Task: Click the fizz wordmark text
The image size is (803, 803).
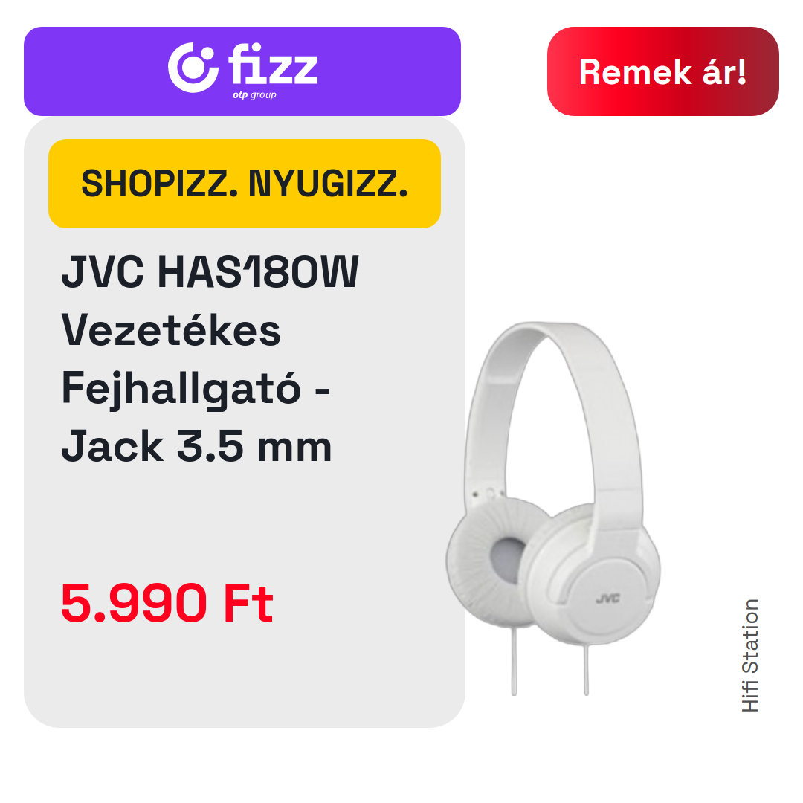Action: (x=273, y=64)
